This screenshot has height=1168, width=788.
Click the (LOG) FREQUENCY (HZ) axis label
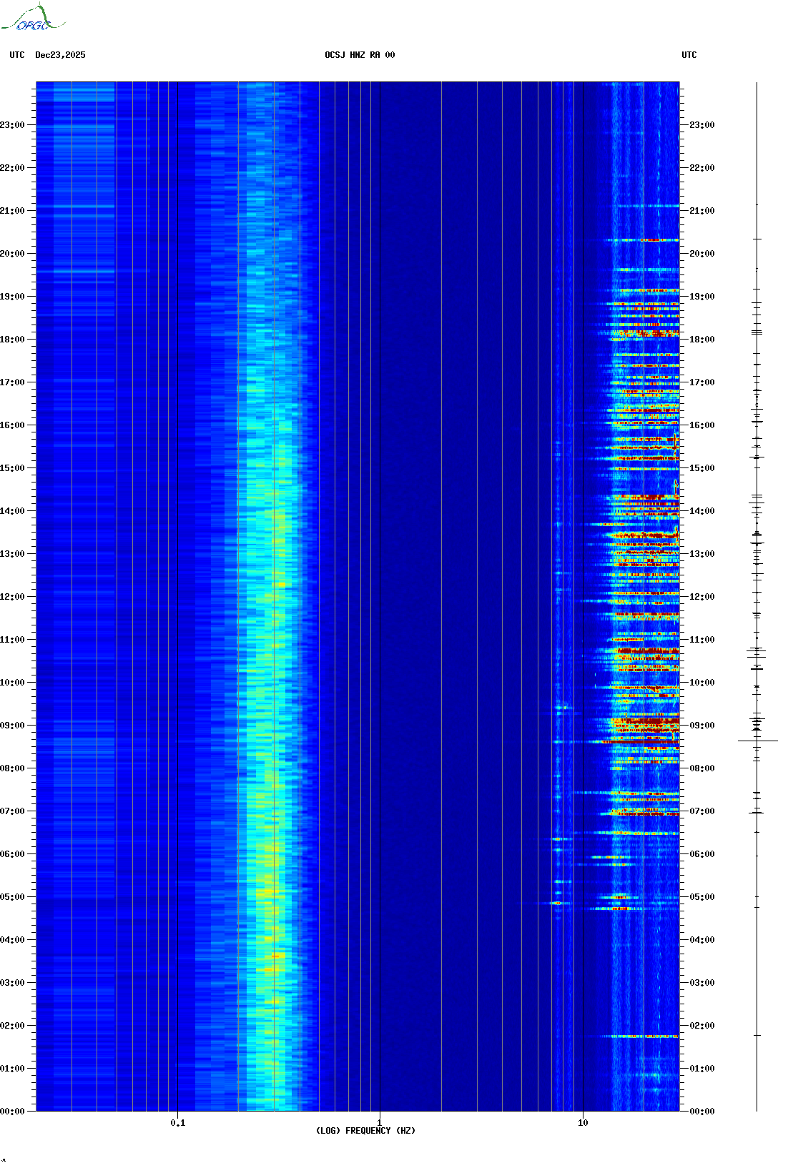coord(365,1130)
